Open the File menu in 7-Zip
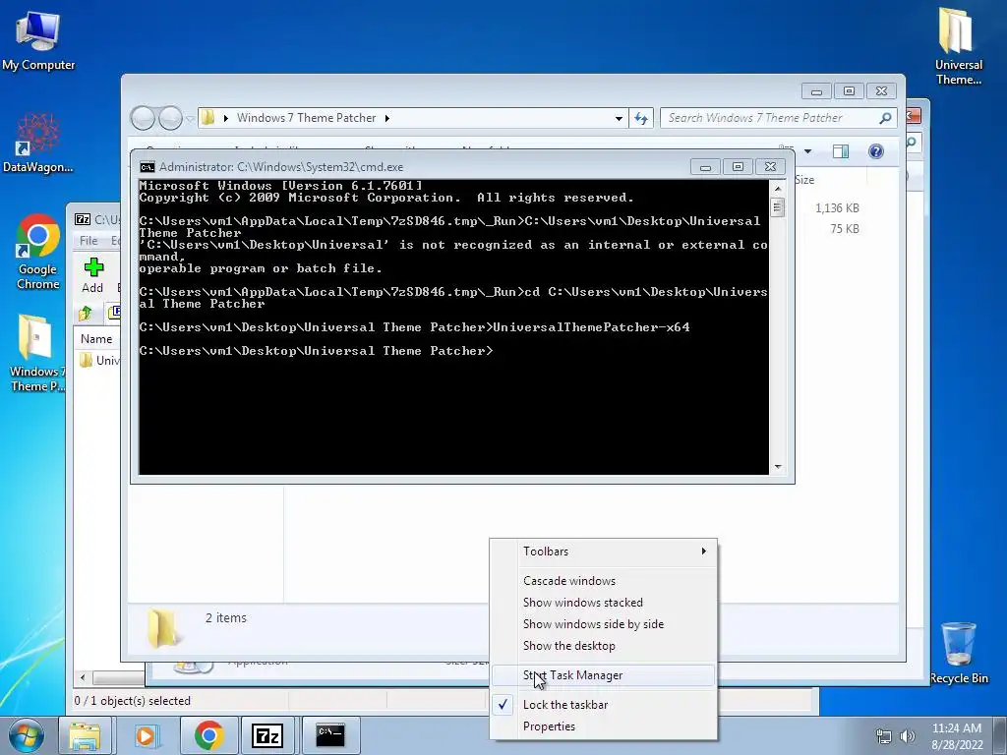Screen dimensions: 1007x755 tap(89, 240)
